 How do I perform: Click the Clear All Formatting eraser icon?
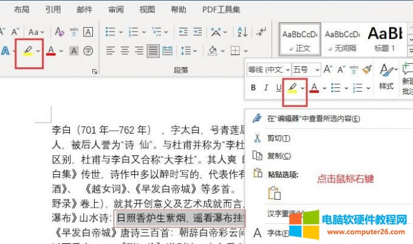pos(60,32)
